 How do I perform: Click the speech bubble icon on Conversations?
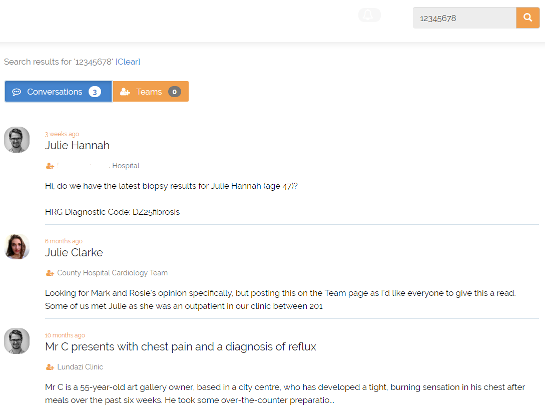pyautogui.click(x=17, y=92)
